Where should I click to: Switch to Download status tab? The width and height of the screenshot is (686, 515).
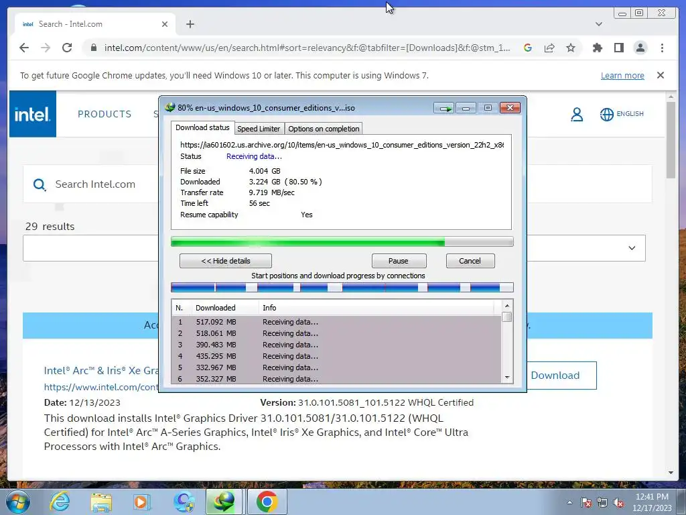(x=202, y=127)
